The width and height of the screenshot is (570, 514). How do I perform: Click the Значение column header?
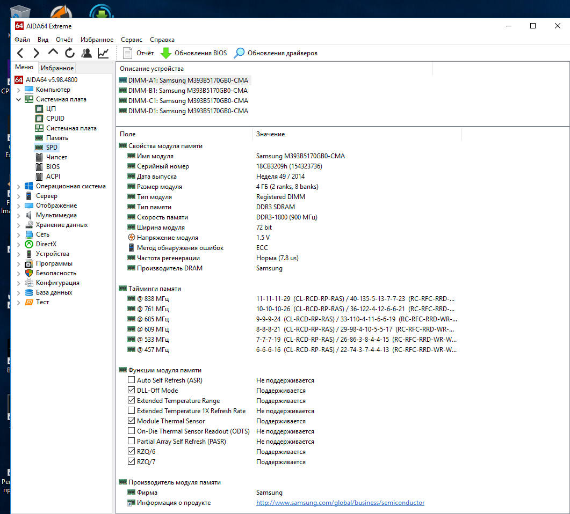357,134
